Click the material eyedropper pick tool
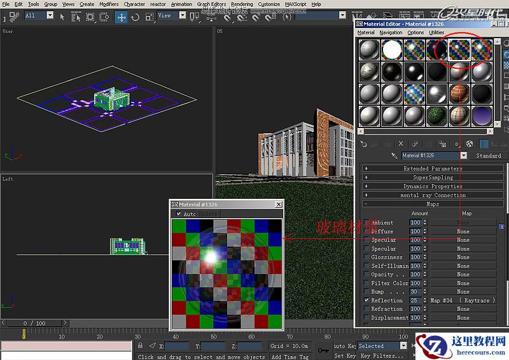The width and height of the screenshot is (509, 360). point(394,155)
